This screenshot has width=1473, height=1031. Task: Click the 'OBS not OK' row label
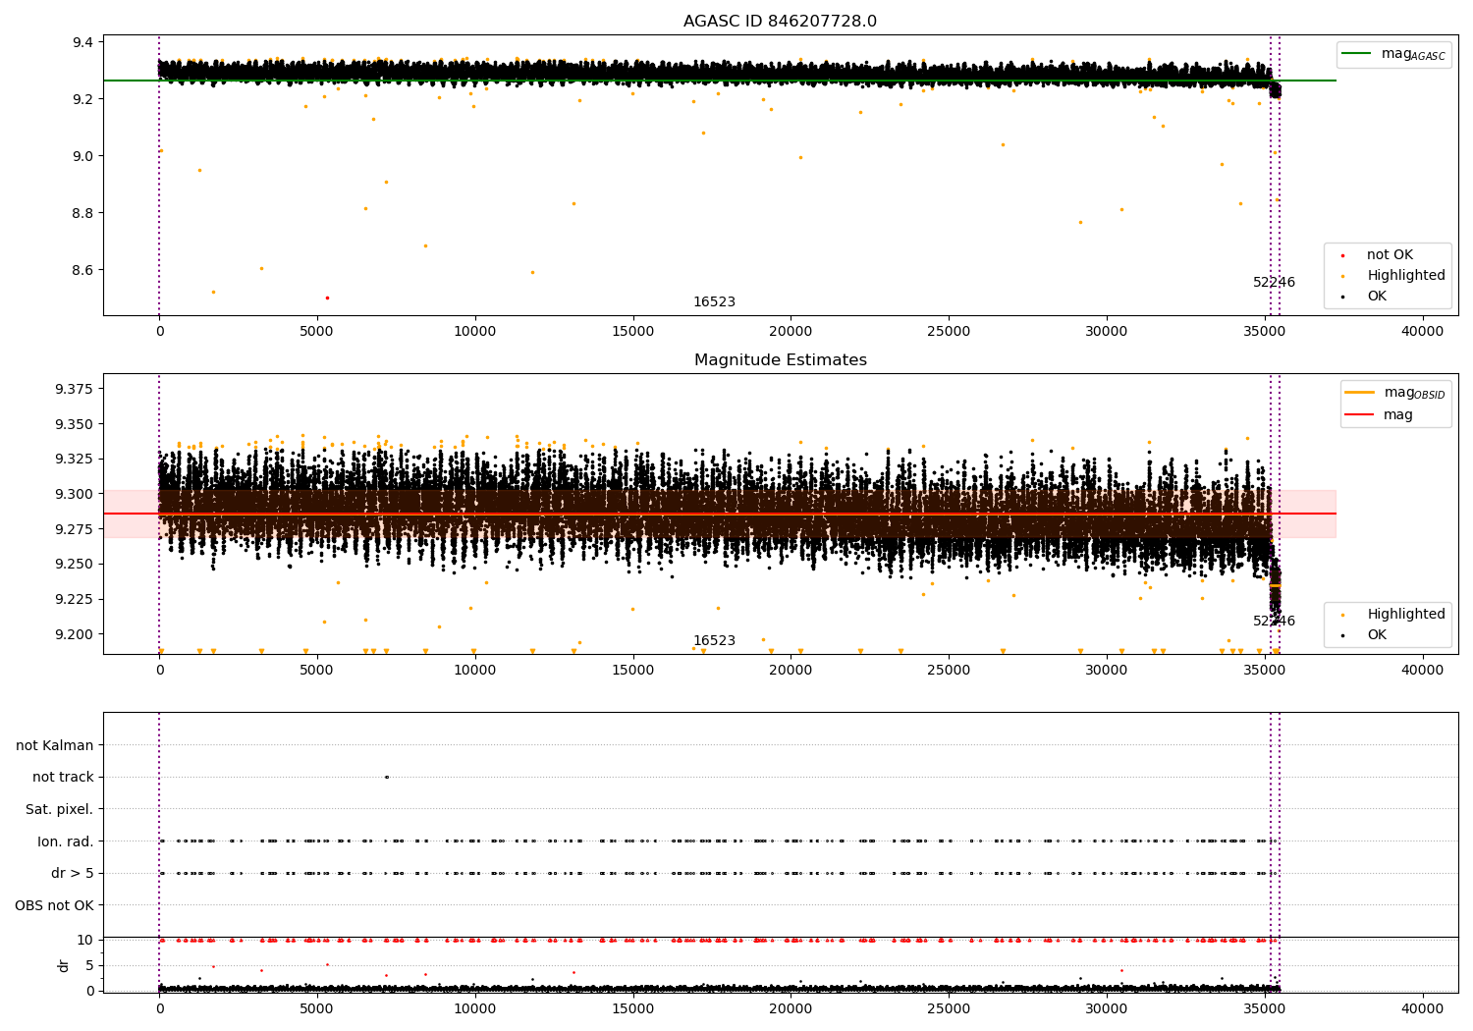coord(54,905)
